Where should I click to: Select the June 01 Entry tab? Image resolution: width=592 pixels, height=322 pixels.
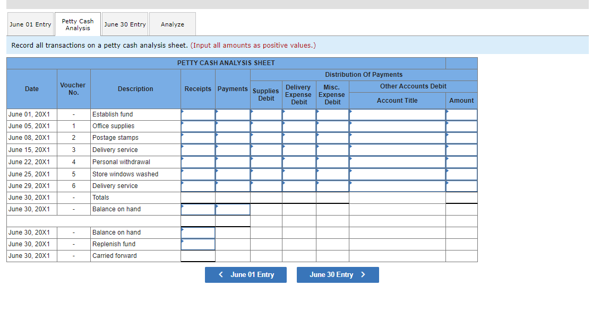coord(30,24)
